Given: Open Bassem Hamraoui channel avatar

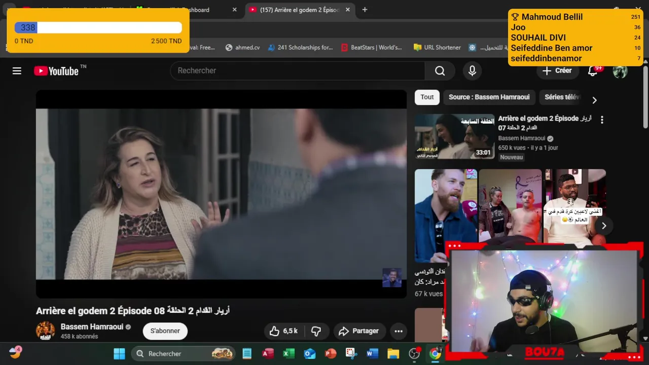Looking at the screenshot, I should point(45,331).
